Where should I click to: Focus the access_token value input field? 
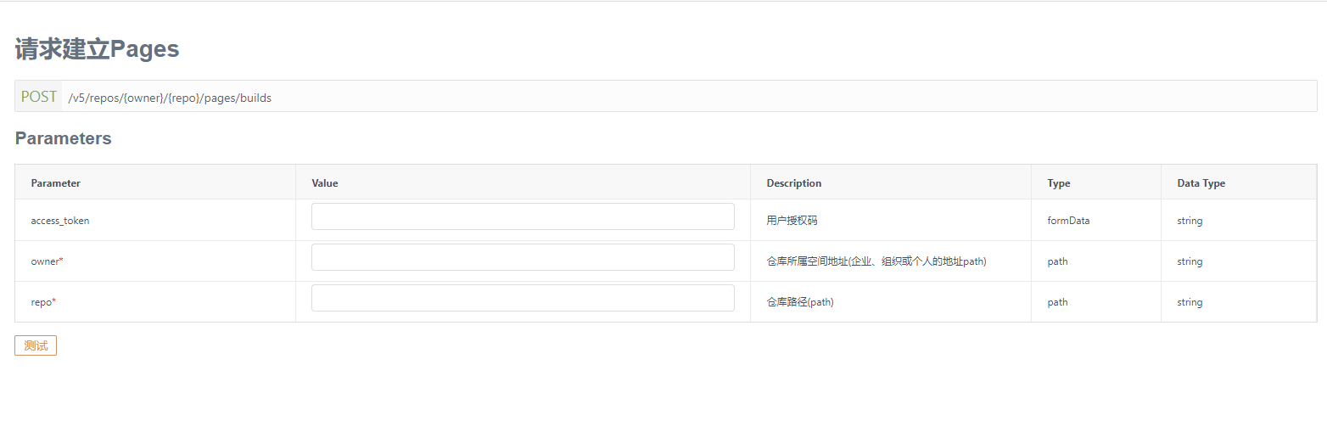tap(523, 216)
